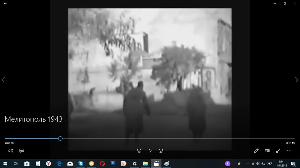The height and width of the screenshot is (168, 300).
Task: Open the volume control
Action: pyautogui.click(x=10, y=151)
